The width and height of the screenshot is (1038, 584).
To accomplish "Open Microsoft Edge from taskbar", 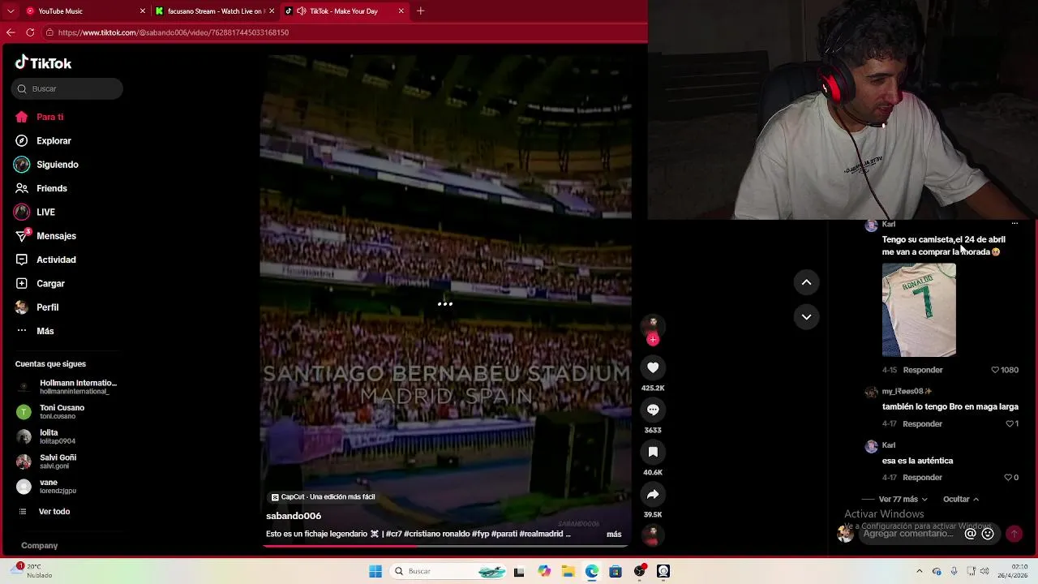I will tap(592, 571).
